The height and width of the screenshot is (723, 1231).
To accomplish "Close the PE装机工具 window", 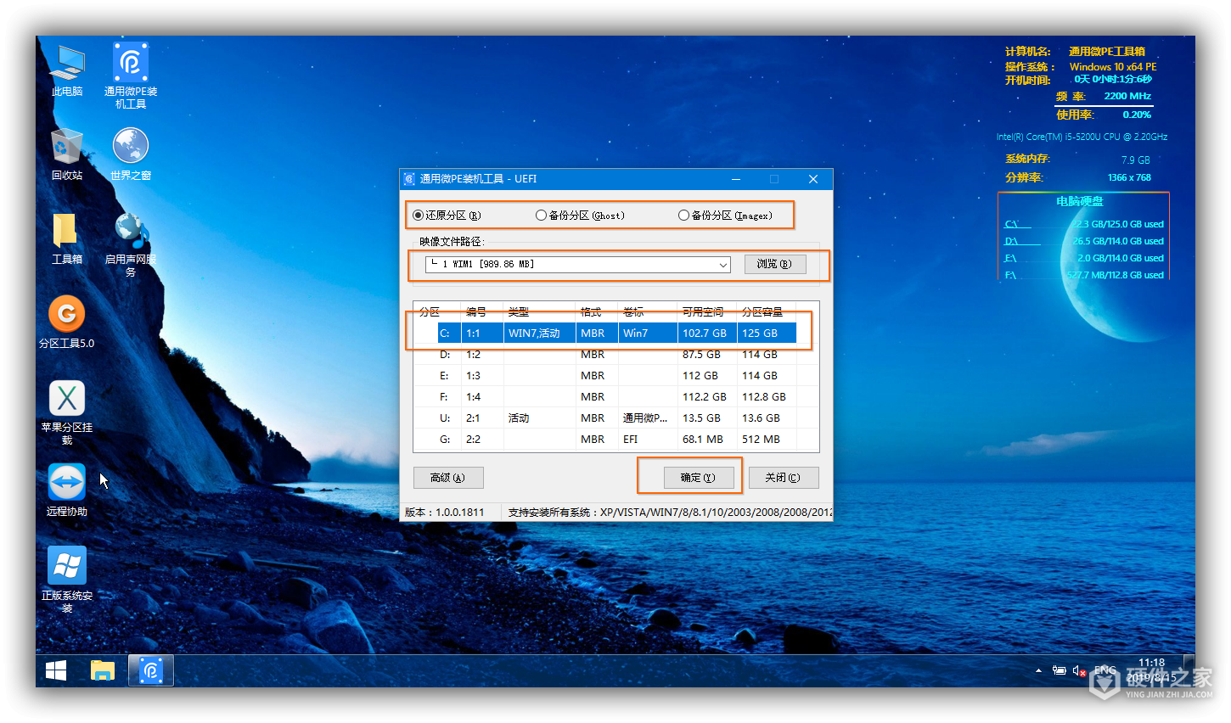I will pyautogui.click(x=813, y=179).
